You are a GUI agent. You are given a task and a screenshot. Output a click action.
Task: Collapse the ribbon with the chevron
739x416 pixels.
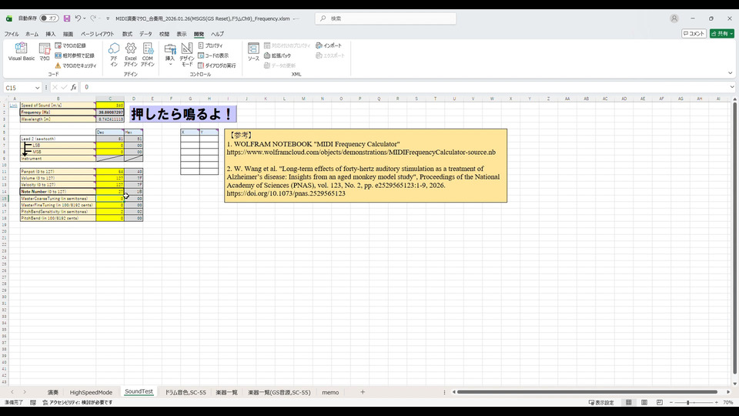tap(731, 74)
